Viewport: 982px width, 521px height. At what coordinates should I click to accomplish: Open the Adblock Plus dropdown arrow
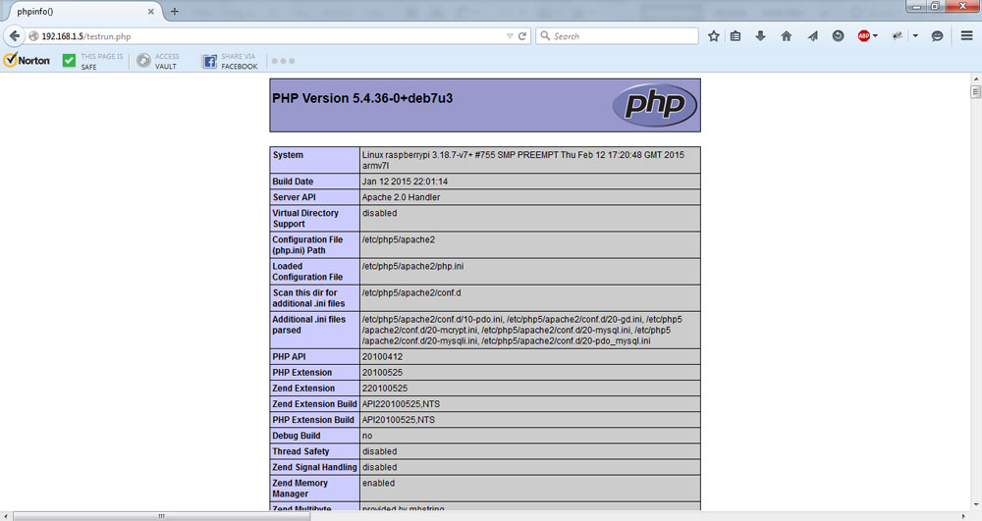875,36
